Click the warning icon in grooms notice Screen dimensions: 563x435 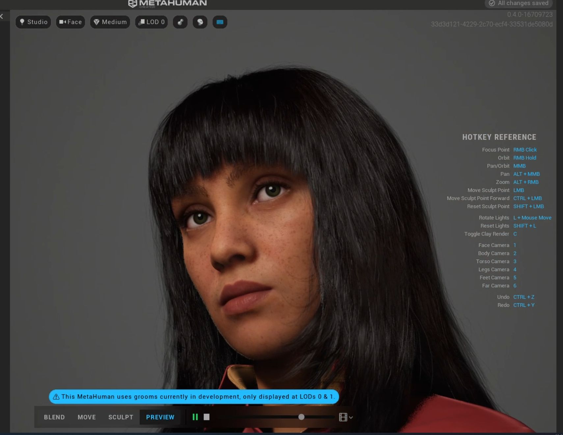point(56,397)
